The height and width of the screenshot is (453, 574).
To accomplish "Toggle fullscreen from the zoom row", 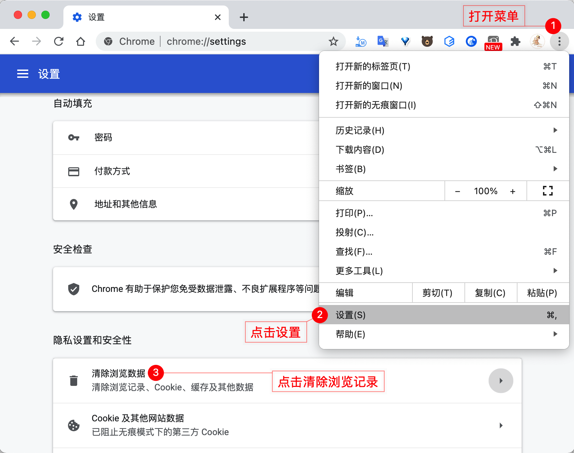I will (x=548, y=191).
